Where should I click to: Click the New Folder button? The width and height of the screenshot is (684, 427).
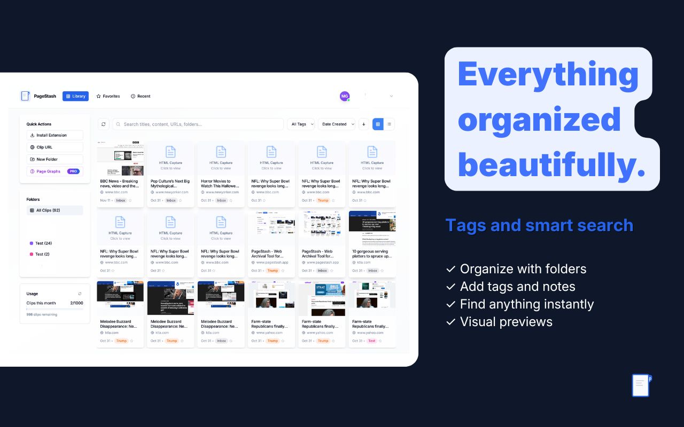click(x=55, y=159)
